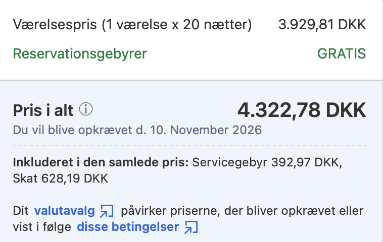Click the green Reservationsgebyrer label
This screenshot has height=242, width=383.
click(x=80, y=54)
